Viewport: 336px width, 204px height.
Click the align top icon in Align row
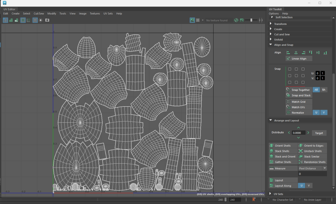[310, 52]
